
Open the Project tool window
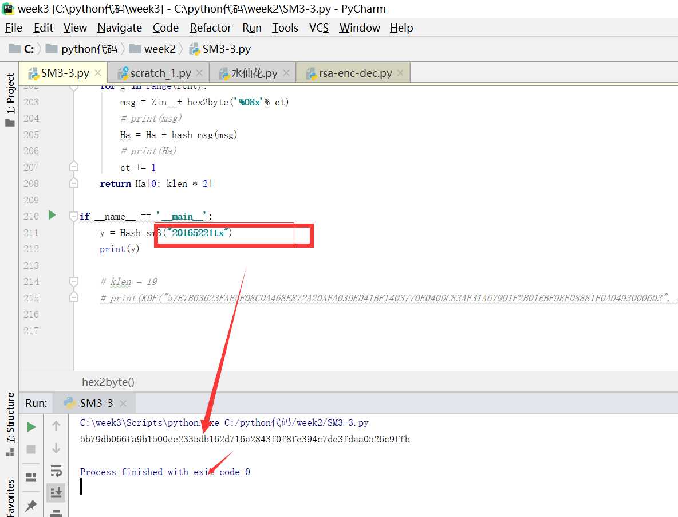[10, 100]
